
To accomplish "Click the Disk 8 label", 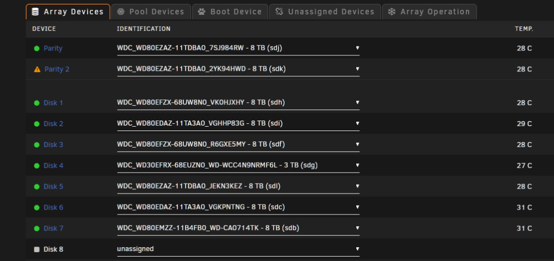I will 53,249.
